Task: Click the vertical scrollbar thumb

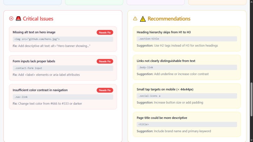Action: (251, 99)
